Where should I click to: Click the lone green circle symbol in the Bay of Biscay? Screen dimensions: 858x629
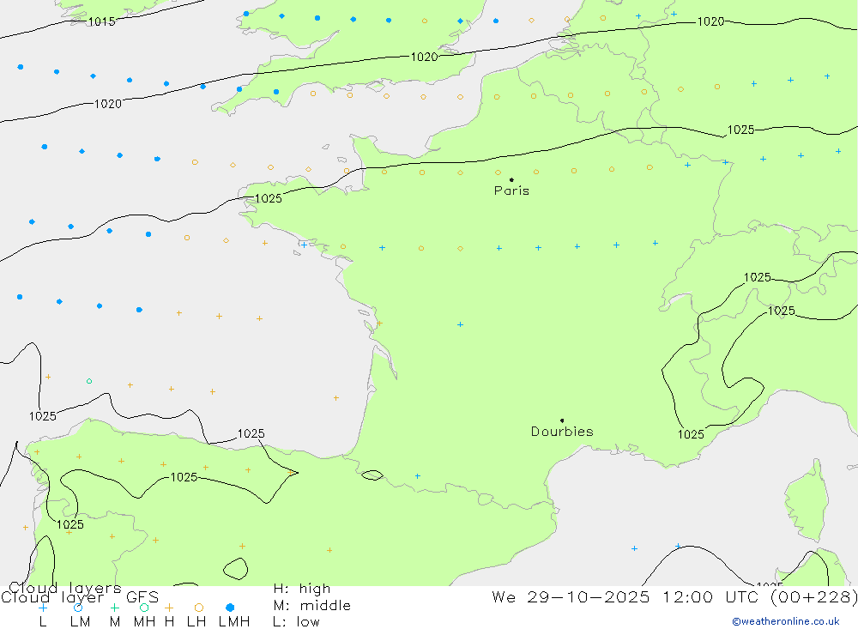pos(89,381)
